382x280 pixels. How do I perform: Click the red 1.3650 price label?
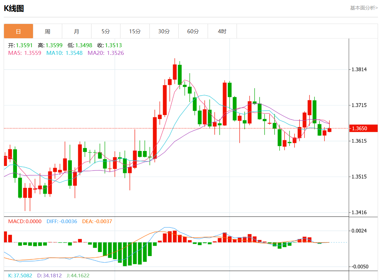point(363,128)
